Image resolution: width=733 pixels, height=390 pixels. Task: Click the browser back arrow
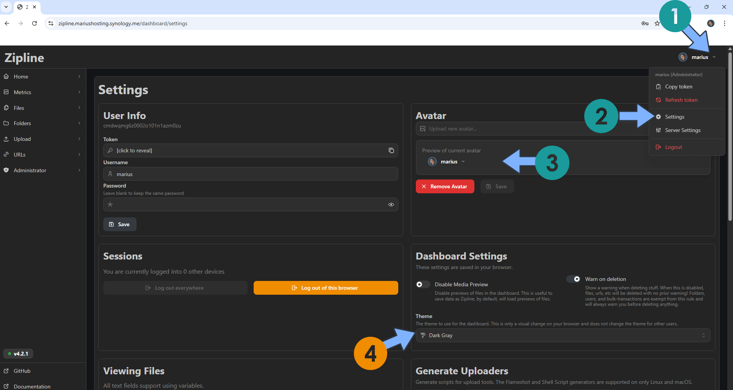(7, 23)
